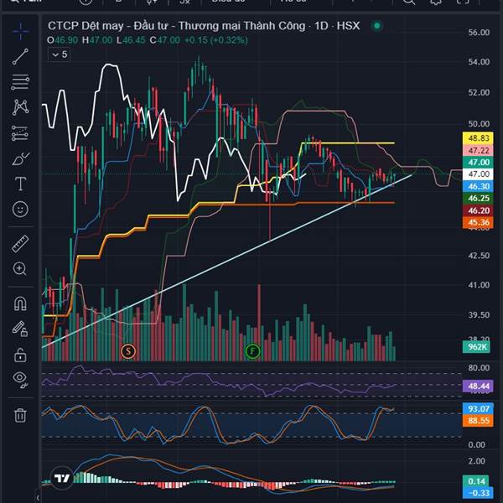
Task: Click the yellow 48.83 price label
Action: tap(478, 138)
